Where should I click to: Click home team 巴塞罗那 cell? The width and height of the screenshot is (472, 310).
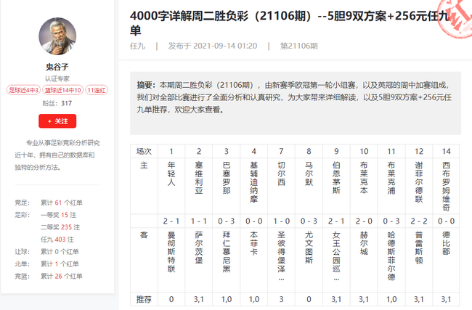coord(227,187)
